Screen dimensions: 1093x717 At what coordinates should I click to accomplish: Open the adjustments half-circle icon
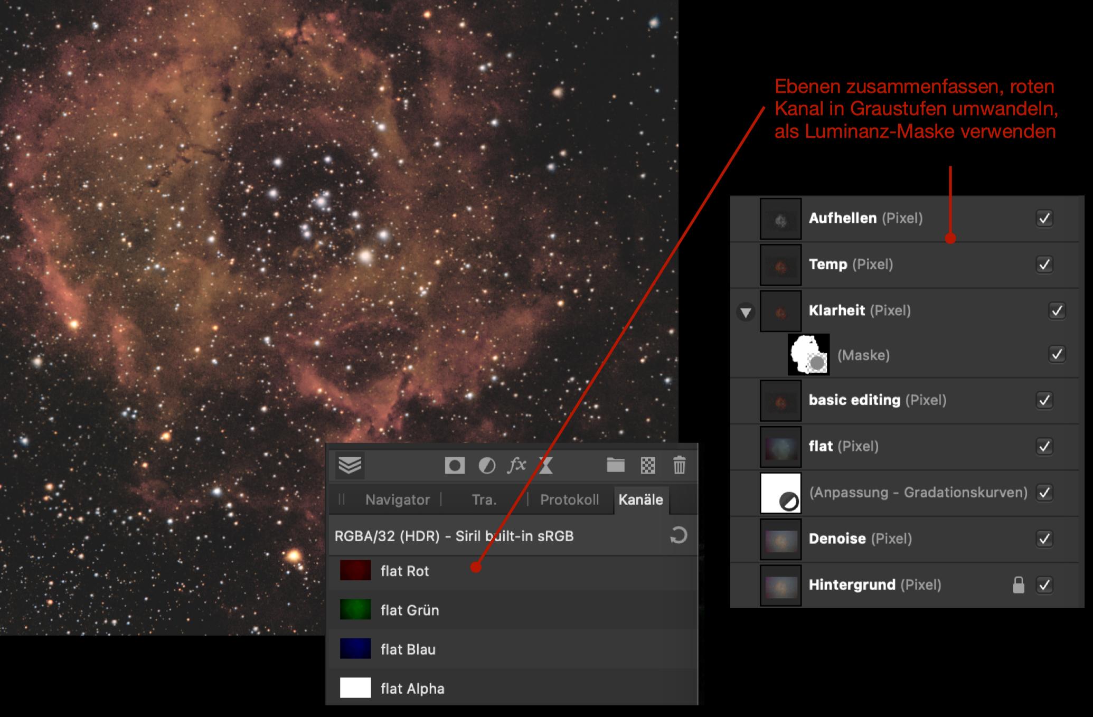point(486,466)
